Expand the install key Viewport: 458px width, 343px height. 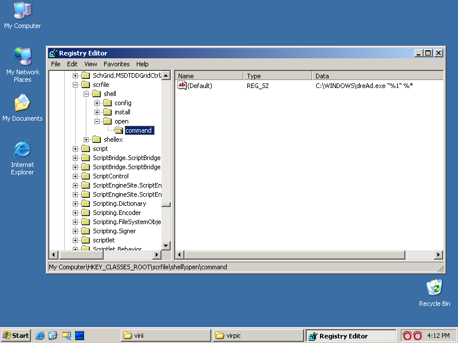point(97,112)
